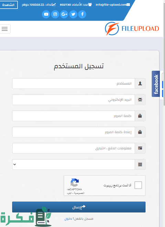The image size is (165, 227).
Task: Click the الشاهدة button in top bar
Action: (8, 5)
